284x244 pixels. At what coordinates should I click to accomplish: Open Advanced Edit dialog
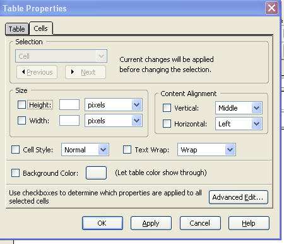(x=239, y=197)
